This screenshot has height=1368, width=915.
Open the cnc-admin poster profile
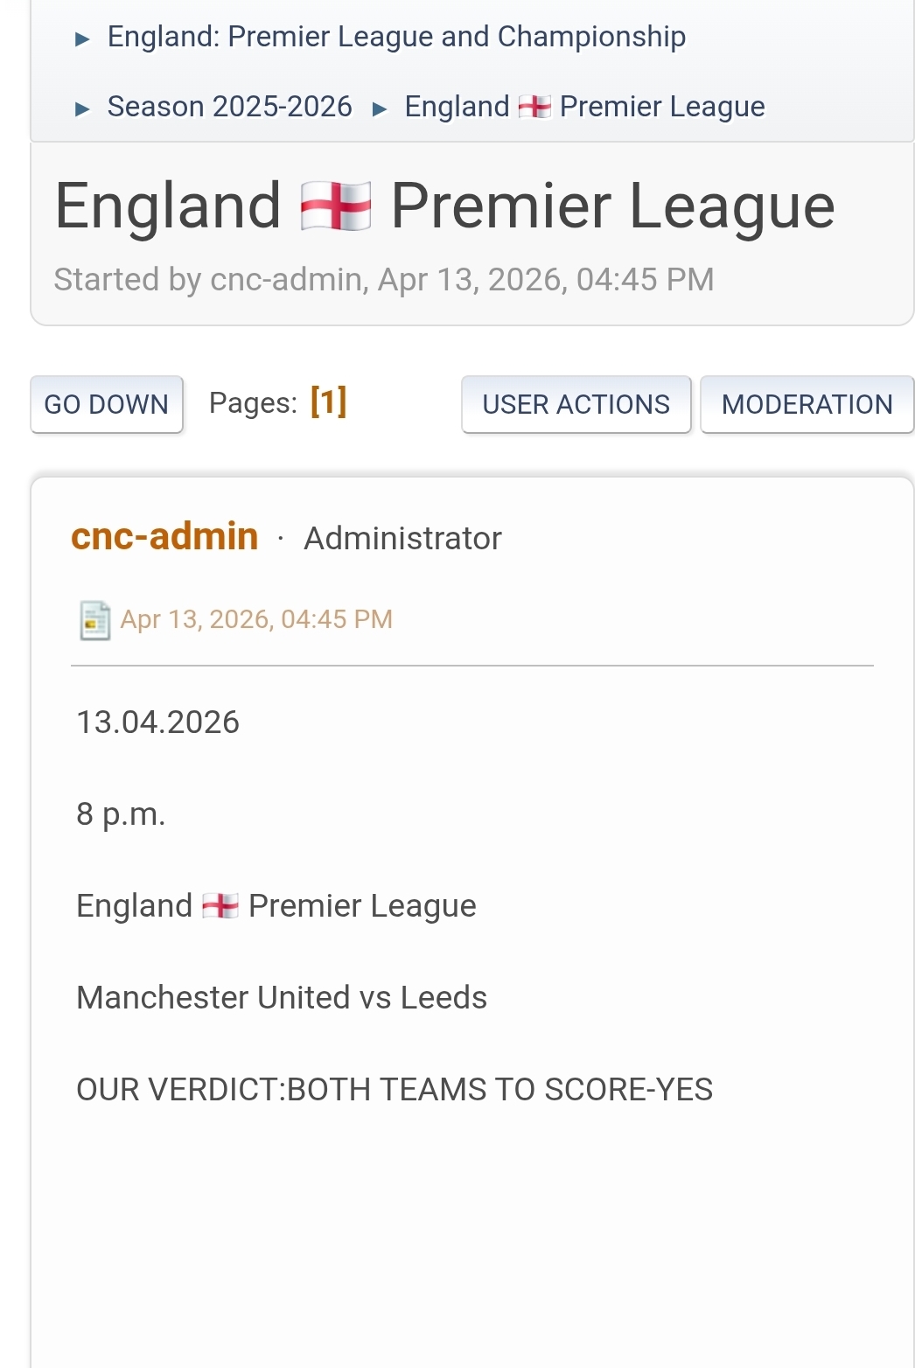click(164, 536)
